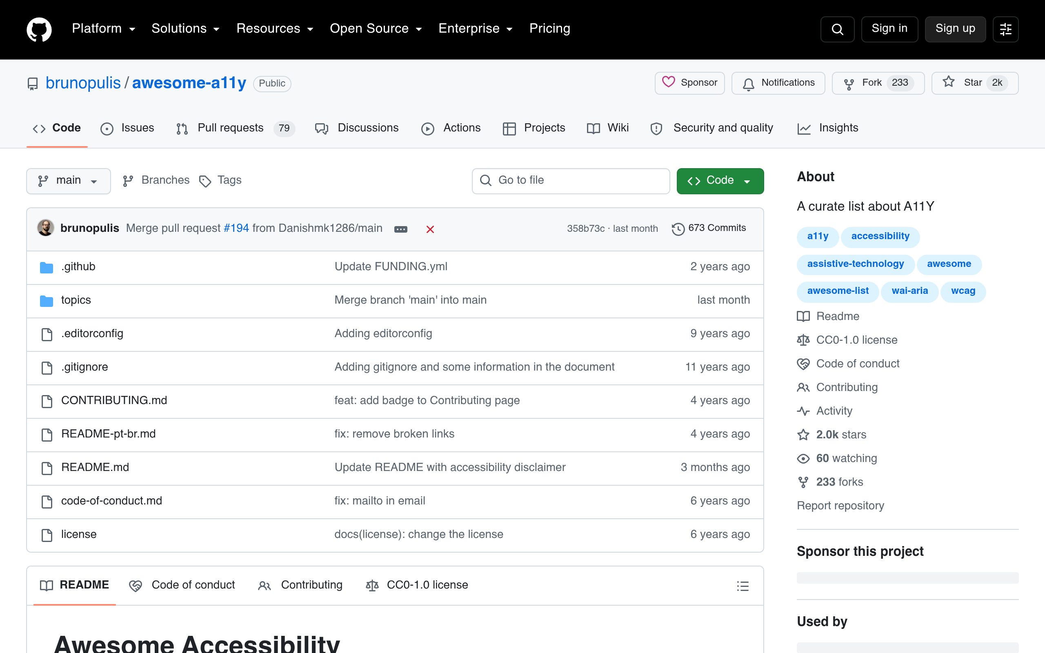The height and width of the screenshot is (653, 1045).
Task: Click the Sign in button
Action: 889,29
